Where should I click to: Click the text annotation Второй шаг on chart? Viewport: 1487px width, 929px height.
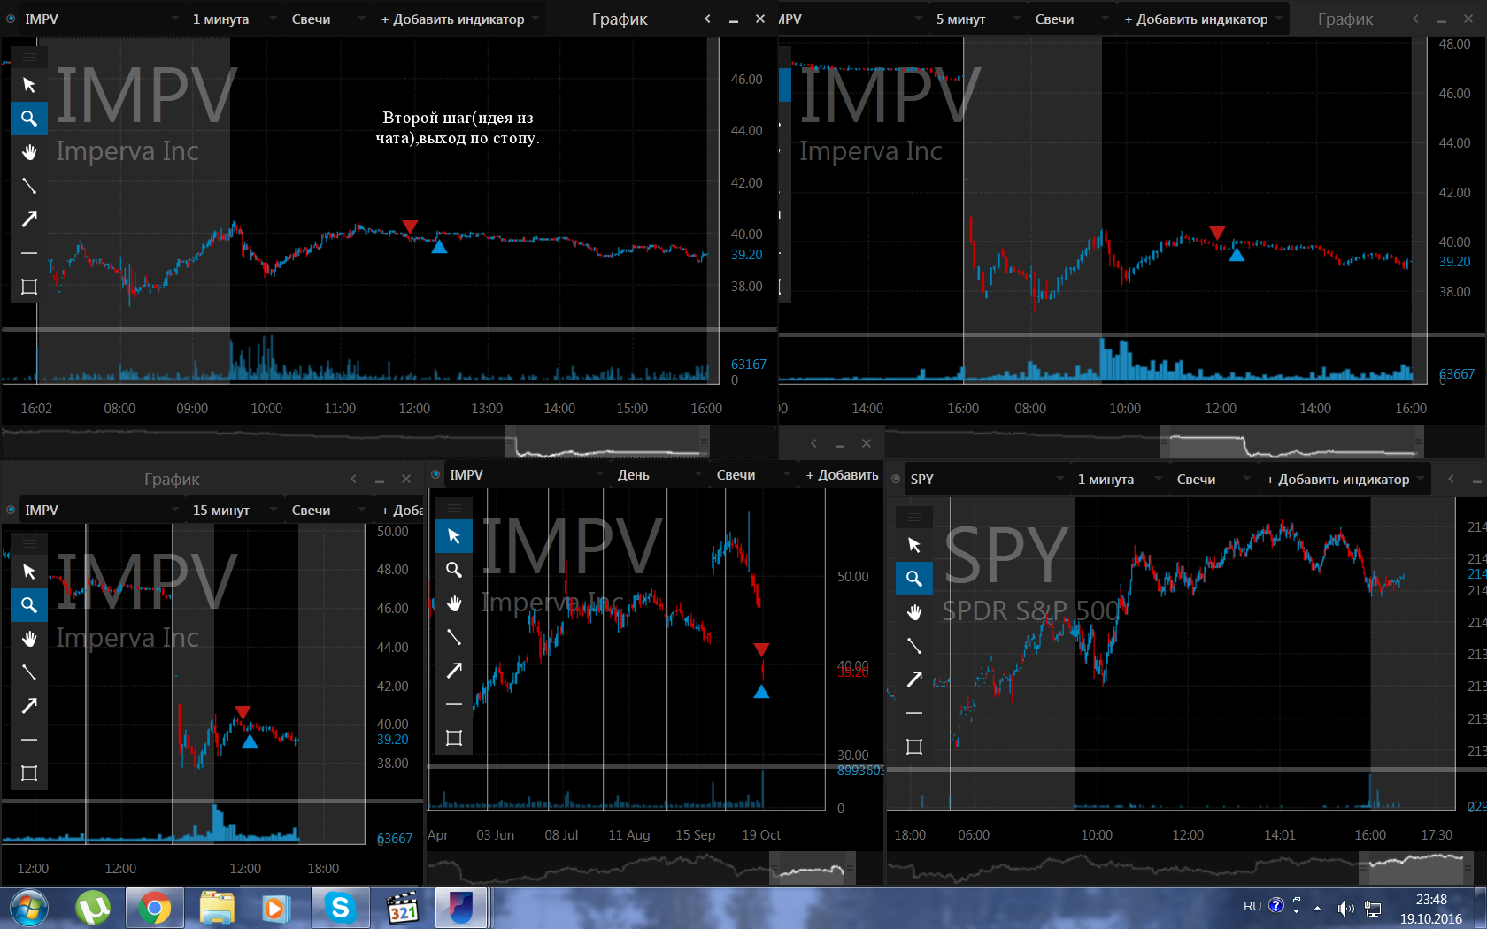point(458,127)
